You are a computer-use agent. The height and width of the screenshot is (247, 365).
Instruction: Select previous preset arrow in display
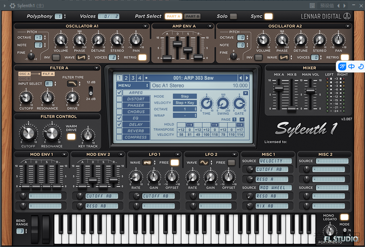pos(241,78)
